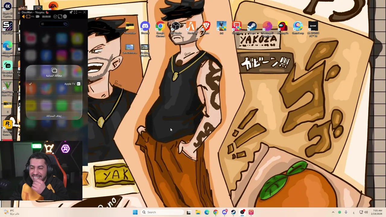This screenshot has height=217, width=386.
Task: Tap Stop Mirroring Arabic button
Action: click(x=54, y=116)
